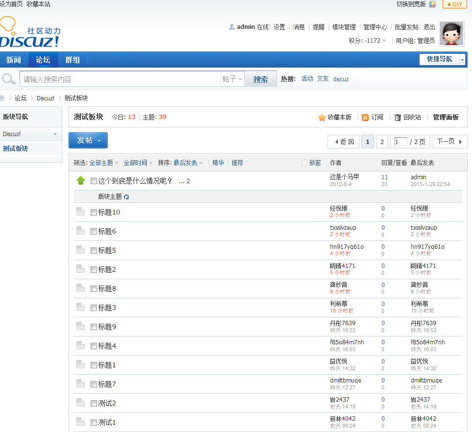Screen dimensions: 472x432
Task: Collapse the Discuz! sidebar category
Action: (x=55, y=134)
